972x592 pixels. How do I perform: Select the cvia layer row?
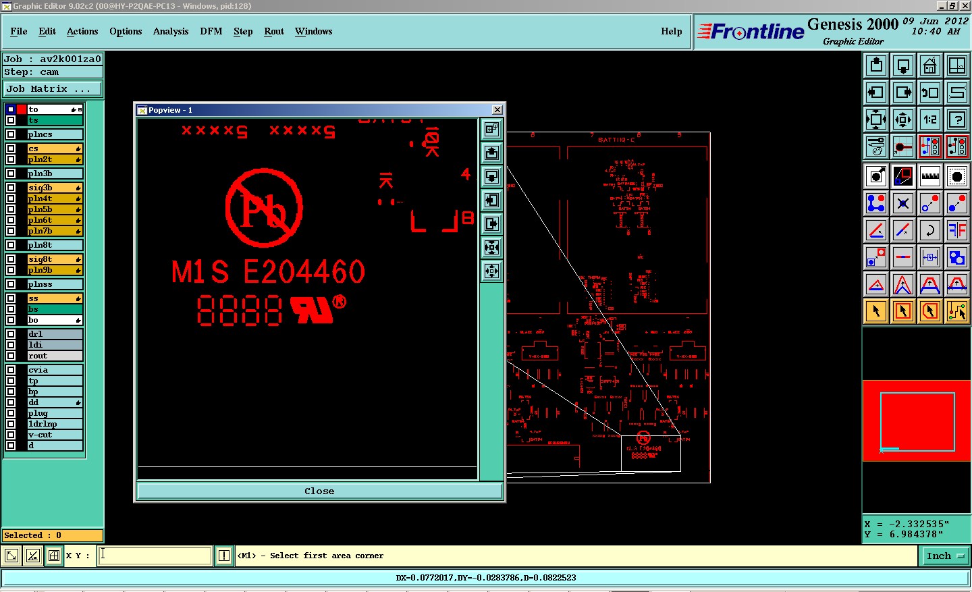[x=55, y=370]
